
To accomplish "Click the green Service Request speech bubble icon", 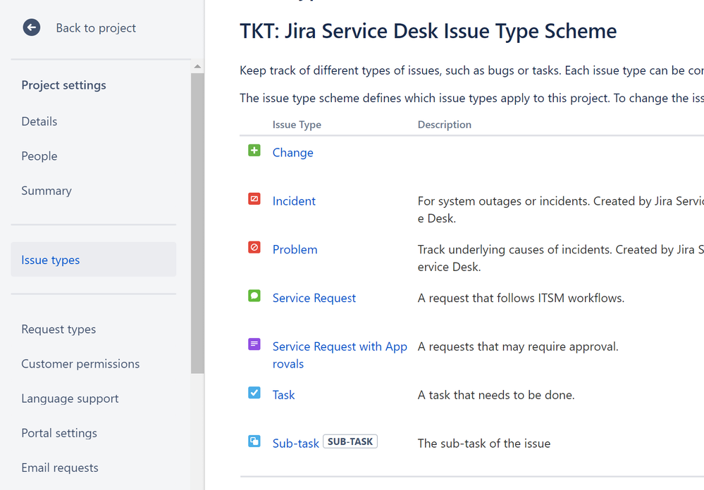I will click(254, 296).
